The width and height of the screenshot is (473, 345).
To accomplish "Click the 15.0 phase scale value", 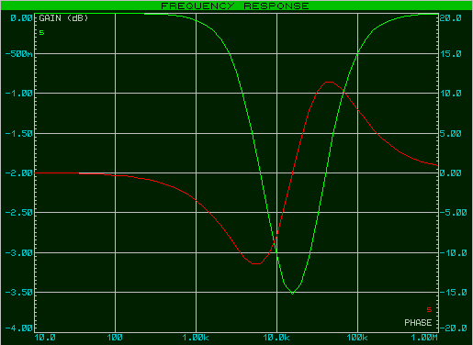I will tap(450, 54).
